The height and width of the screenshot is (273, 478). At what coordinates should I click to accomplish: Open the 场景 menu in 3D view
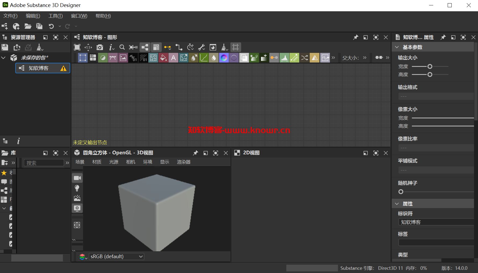click(x=80, y=162)
